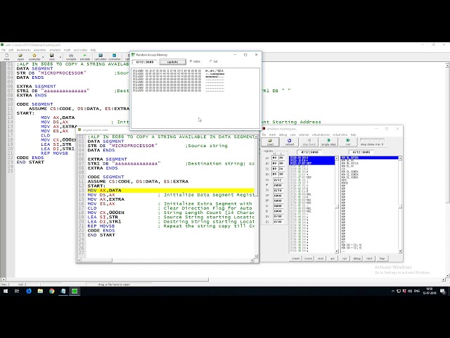450x338 pixels.
Task: Click the disassembly list scrollbar in emulator
Action: (x=400, y=205)
